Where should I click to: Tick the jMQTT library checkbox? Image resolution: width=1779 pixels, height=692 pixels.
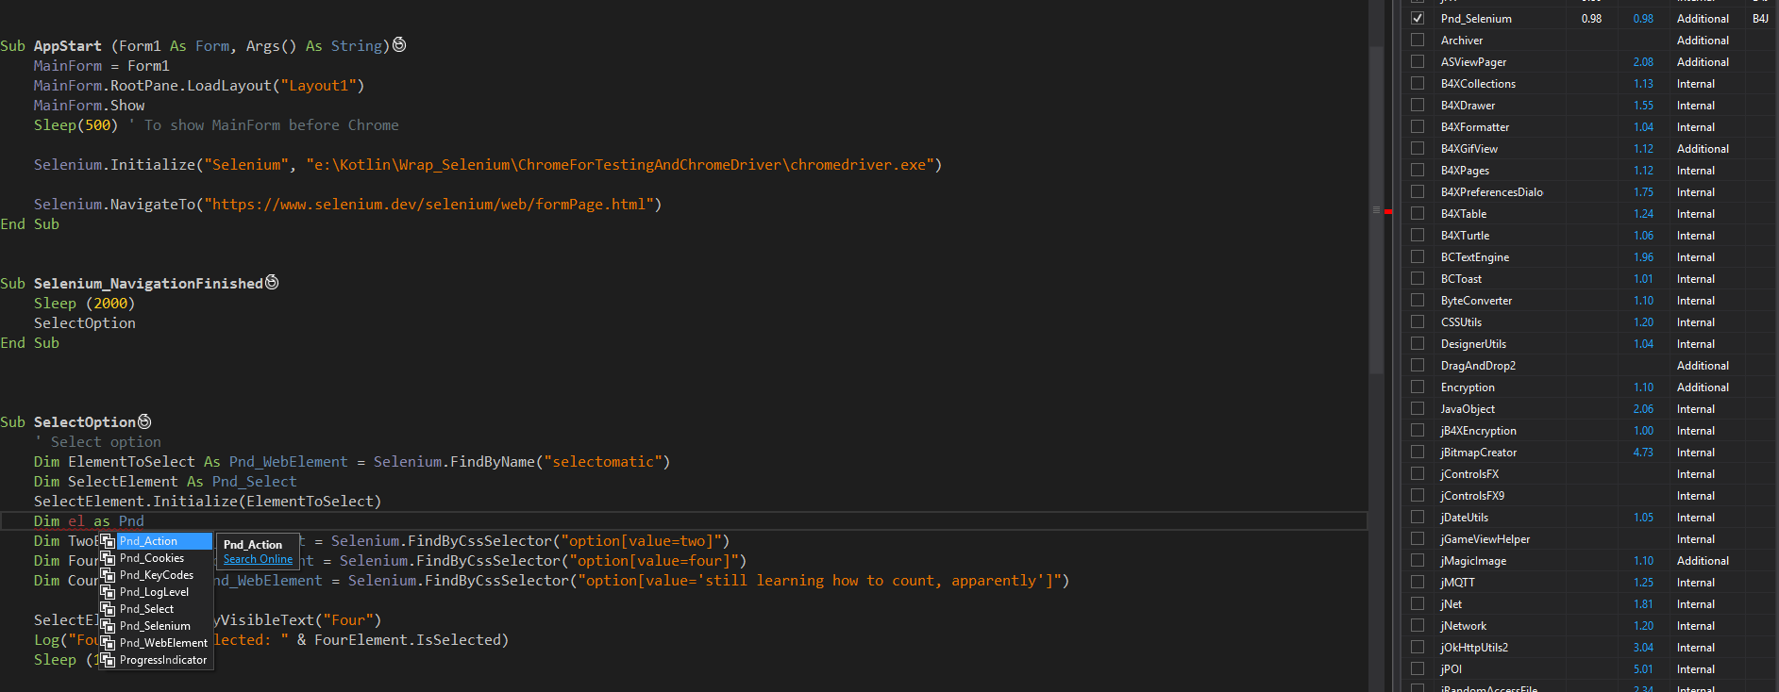[x=1418, y=583]
